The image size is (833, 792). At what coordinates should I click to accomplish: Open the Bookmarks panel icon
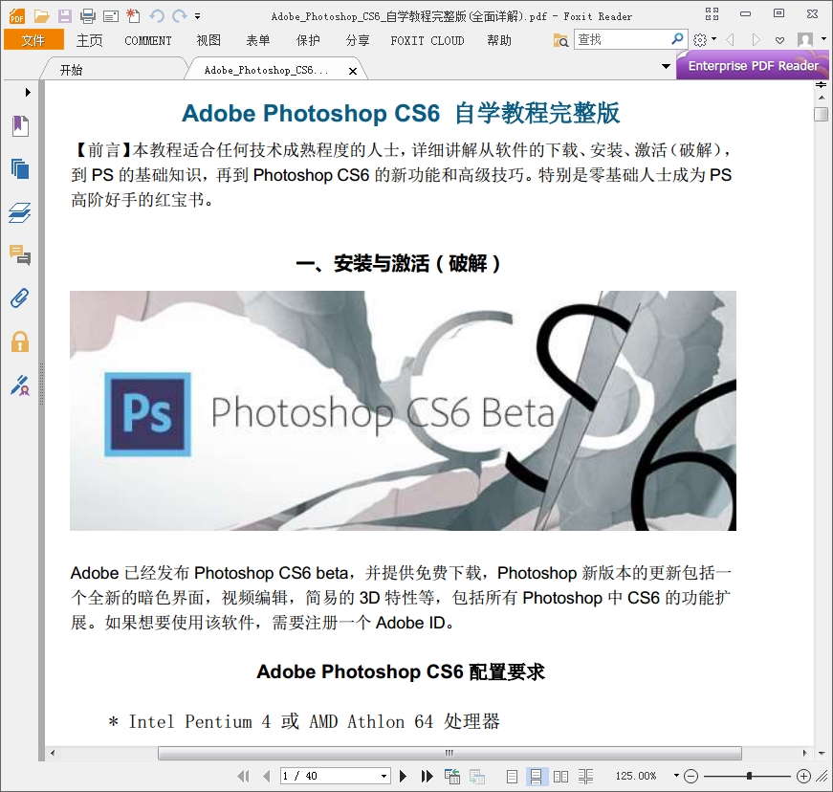pos(20,126)
